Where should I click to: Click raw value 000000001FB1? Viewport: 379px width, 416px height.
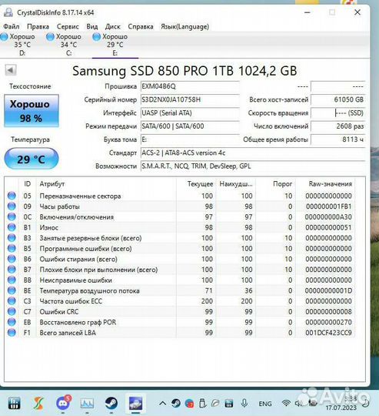pos(329,206)
